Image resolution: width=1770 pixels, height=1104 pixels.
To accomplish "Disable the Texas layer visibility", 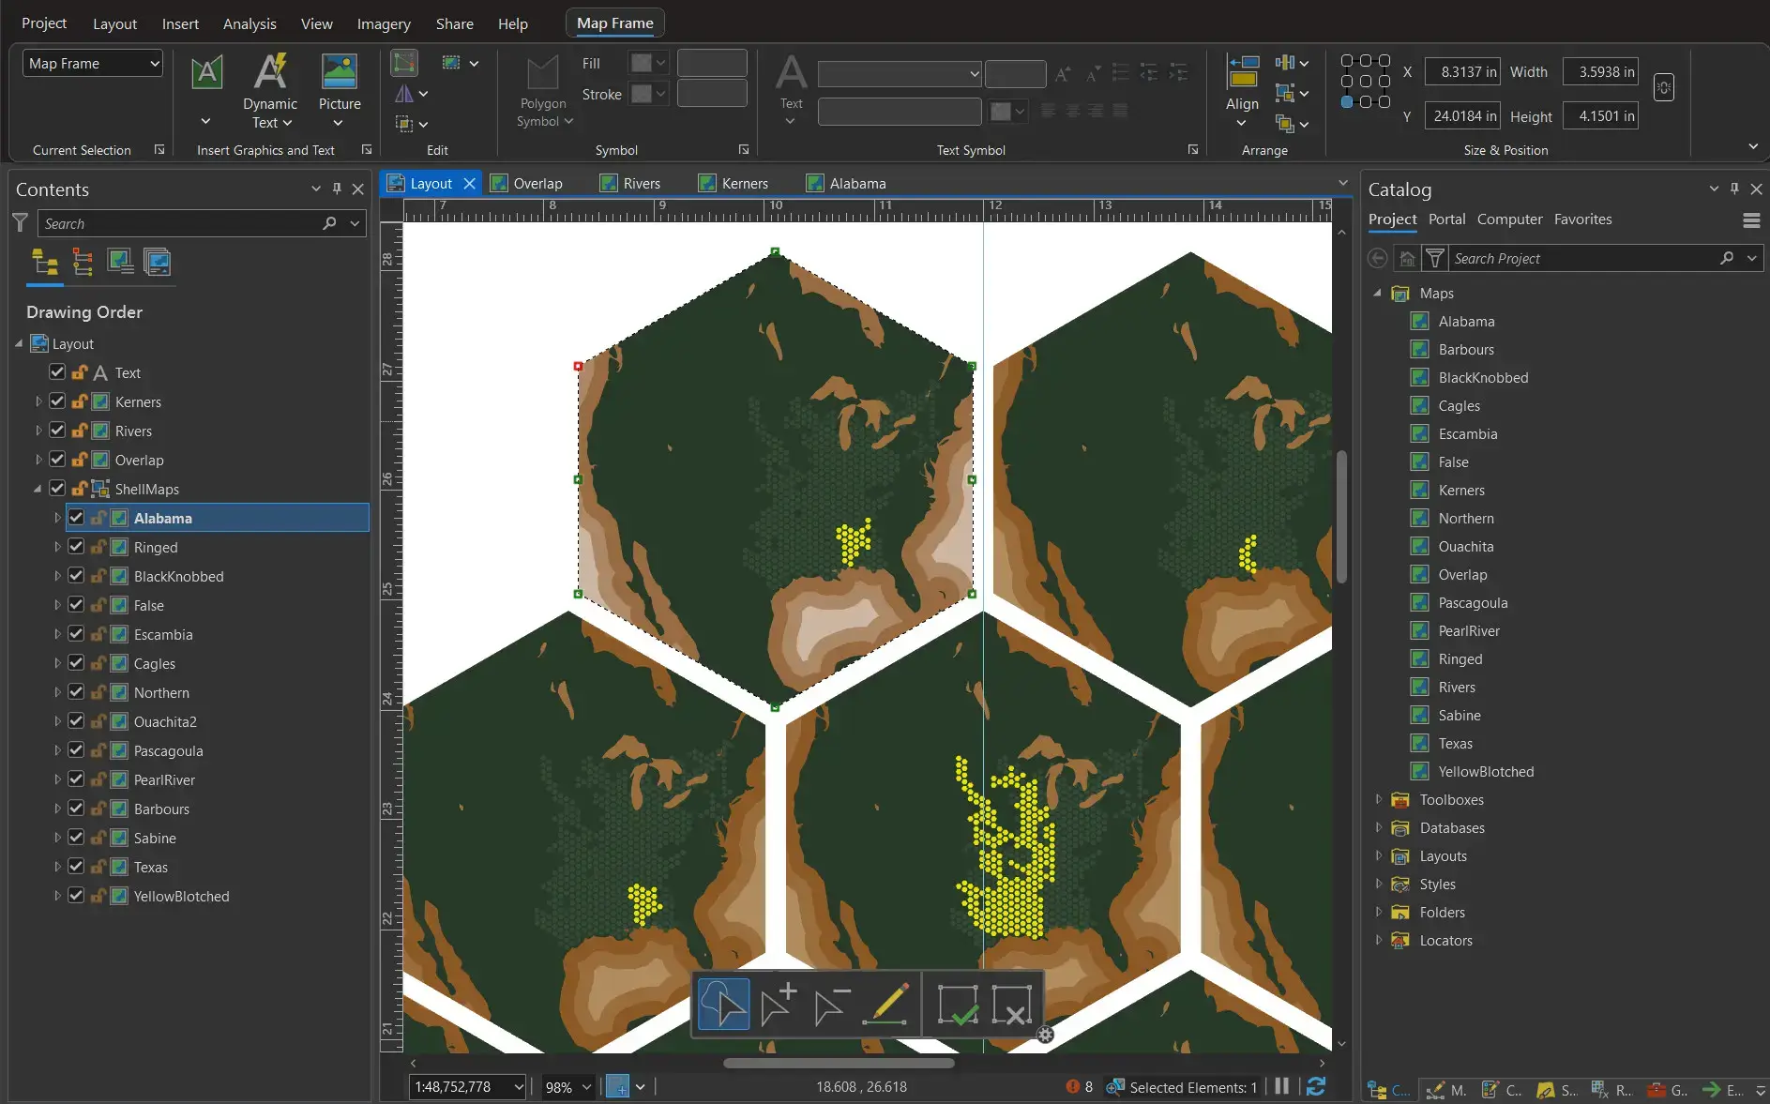I will [77, 866].
